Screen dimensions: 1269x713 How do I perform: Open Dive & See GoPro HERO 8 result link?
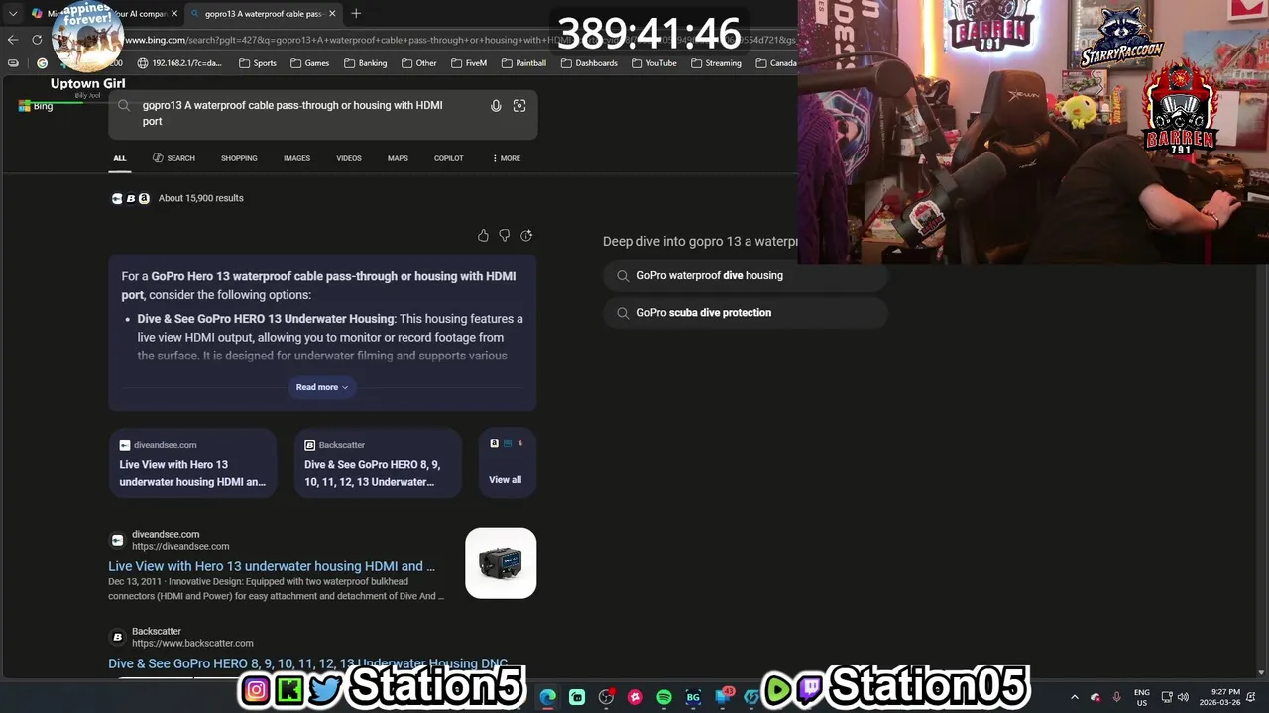coord(307,663)
